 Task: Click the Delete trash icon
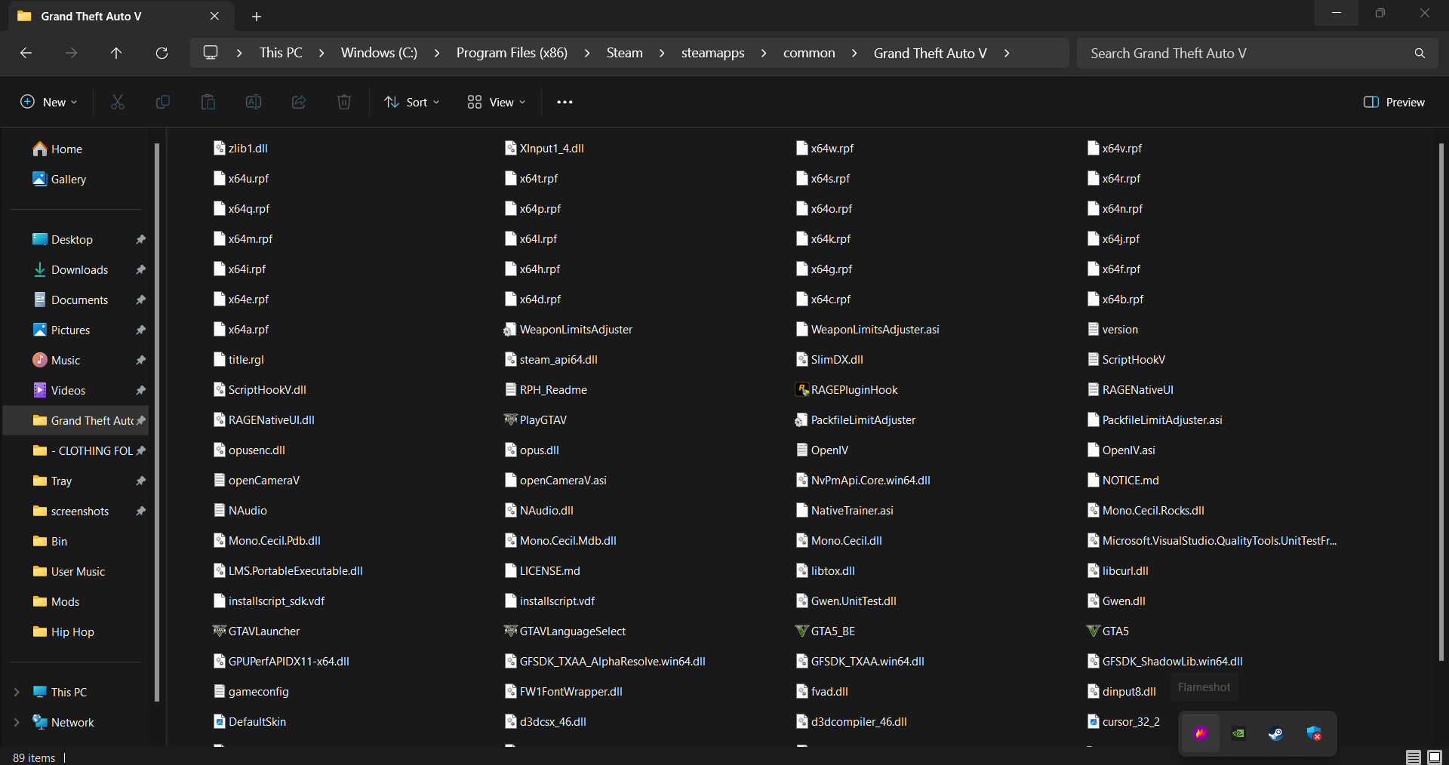pos(344,102)
